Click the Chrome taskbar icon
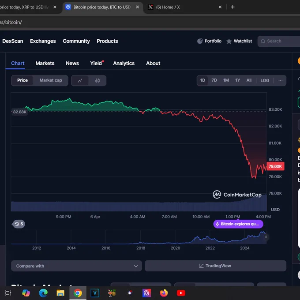This screenshot has height=300, width=300. pos(78,293)
